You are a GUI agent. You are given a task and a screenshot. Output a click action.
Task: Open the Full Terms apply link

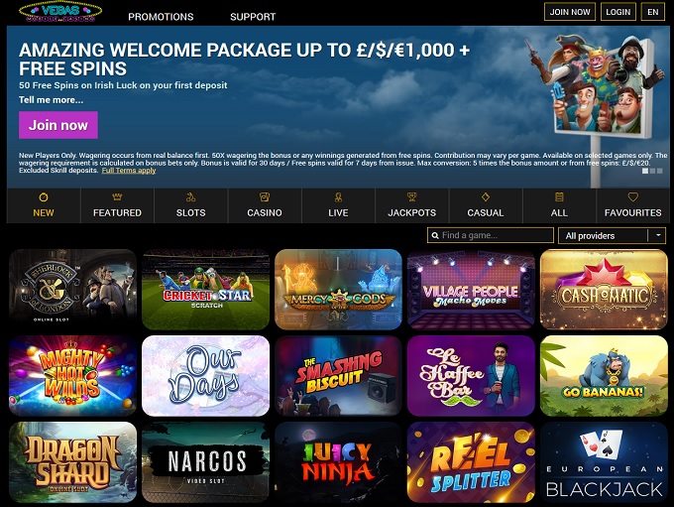pos(129,171)
